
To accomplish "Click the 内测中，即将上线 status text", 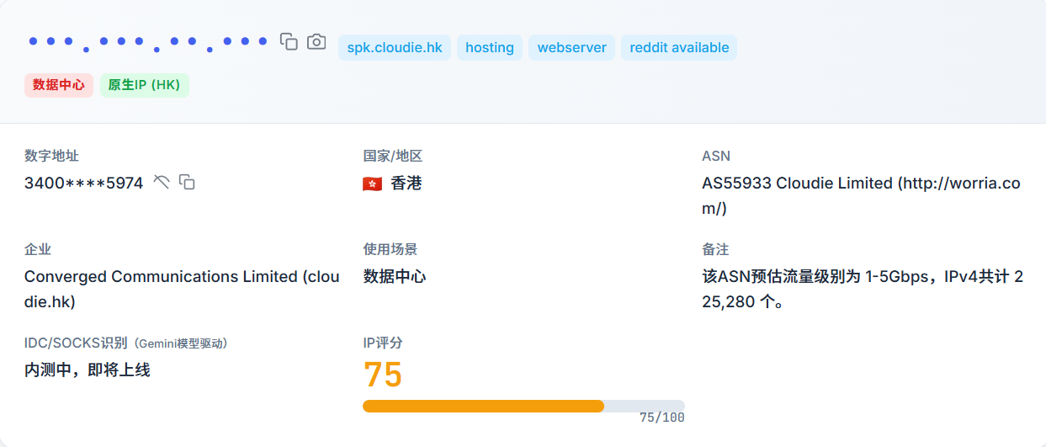I will coord(88,370).
